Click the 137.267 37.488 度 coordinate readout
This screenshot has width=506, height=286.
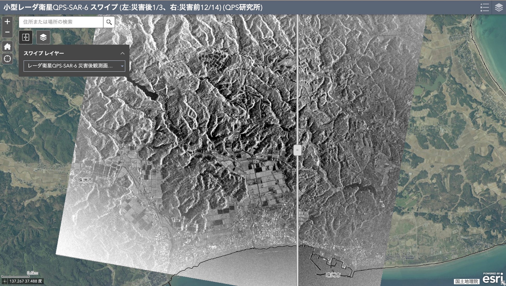pyautogui.click(x=25, y=281)
